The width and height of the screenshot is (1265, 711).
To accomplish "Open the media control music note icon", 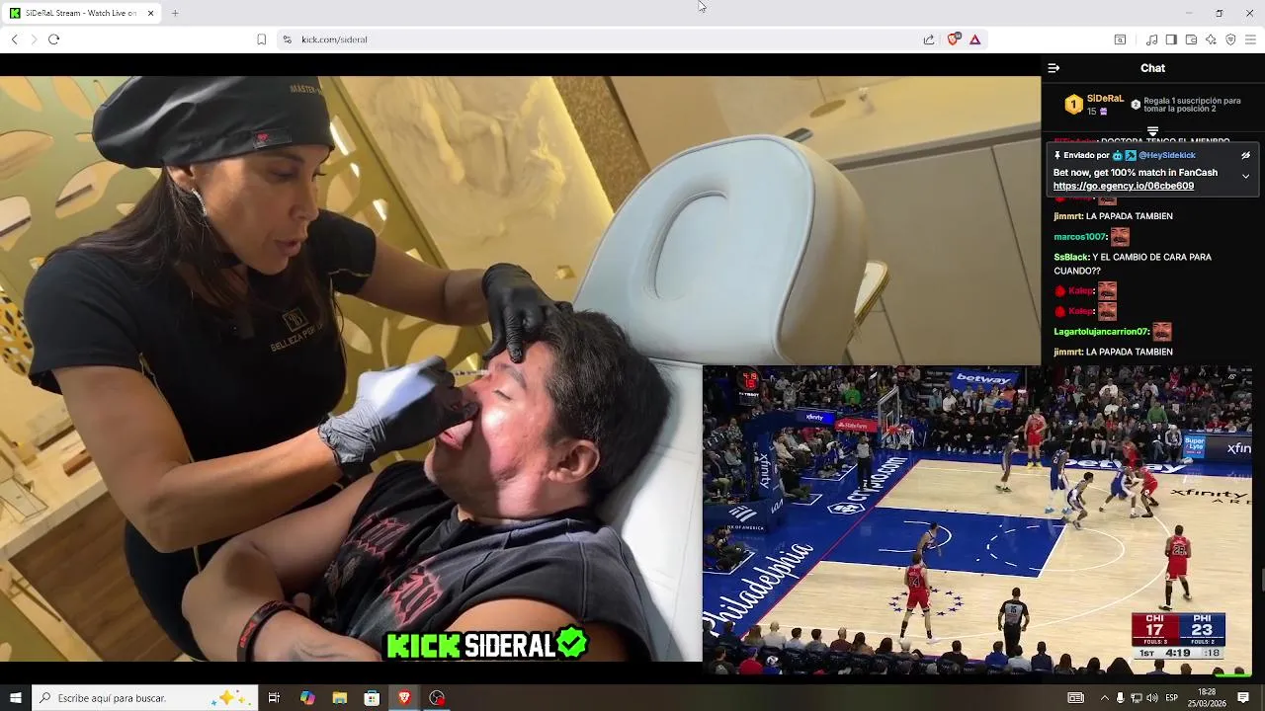I will pos(1151,39).
